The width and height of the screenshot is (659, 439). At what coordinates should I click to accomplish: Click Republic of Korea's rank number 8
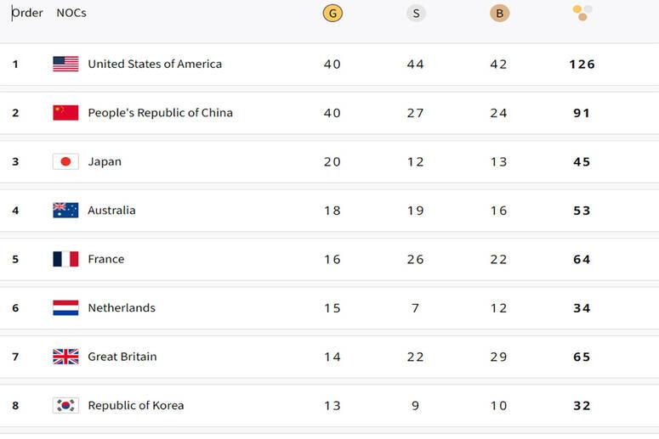click(x=15, y=406)
